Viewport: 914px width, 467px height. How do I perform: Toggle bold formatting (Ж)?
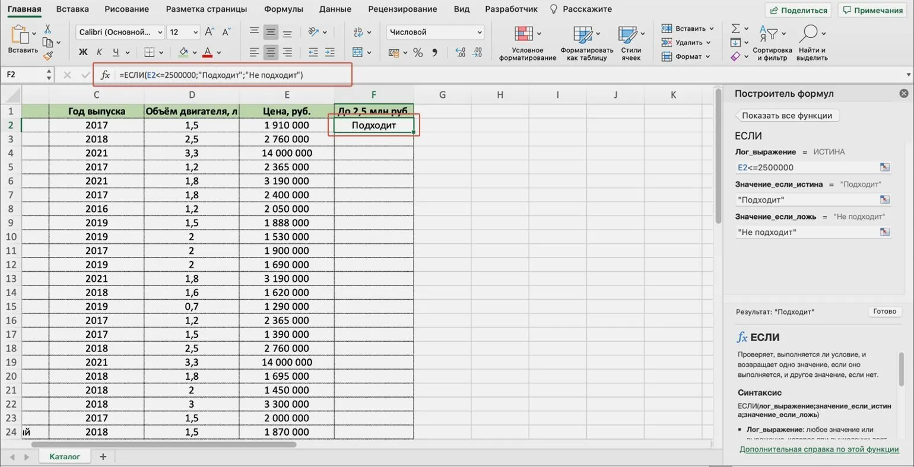click(x=83, y=52)
